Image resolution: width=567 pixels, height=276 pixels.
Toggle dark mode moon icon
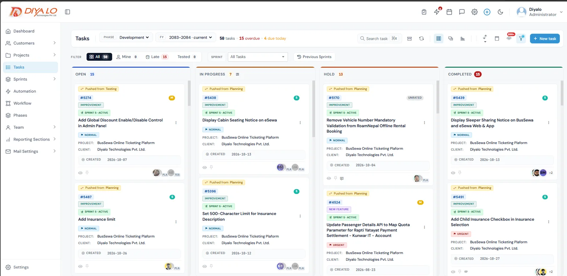tap(500, 12)
